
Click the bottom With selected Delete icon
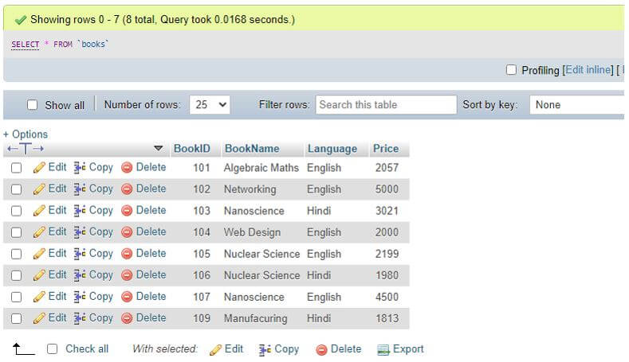(x=321, y=350)
